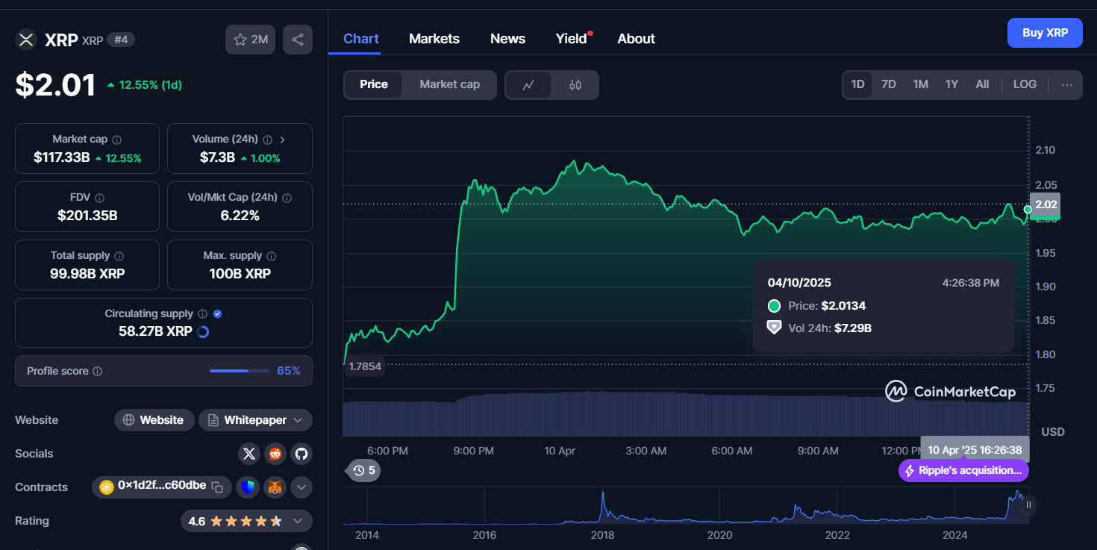Click the history events badge showing 5

pos(364,470)
